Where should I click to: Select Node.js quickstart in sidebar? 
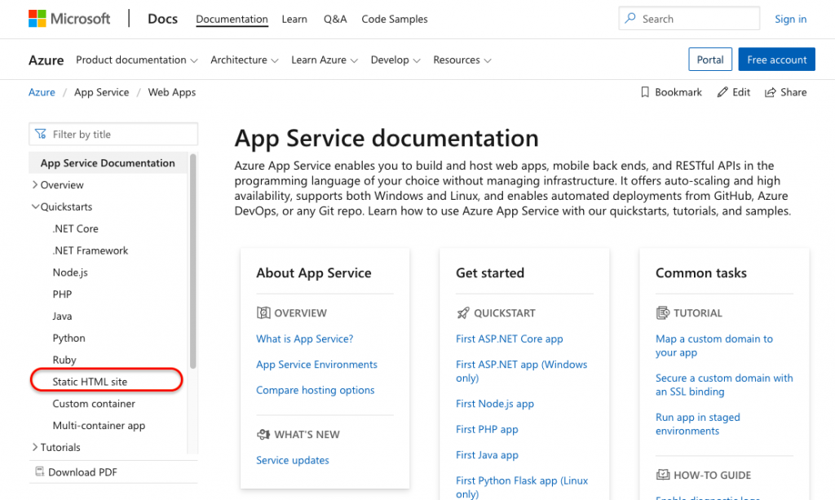click(70, 272)
